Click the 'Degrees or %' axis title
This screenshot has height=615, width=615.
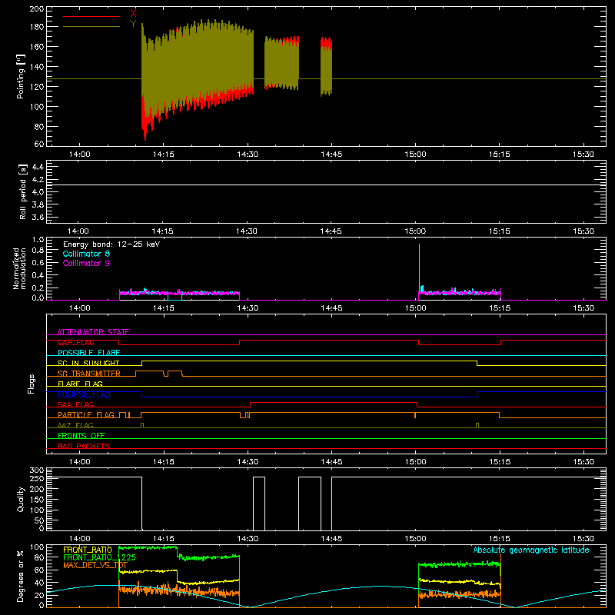click(x=21, y=576)
